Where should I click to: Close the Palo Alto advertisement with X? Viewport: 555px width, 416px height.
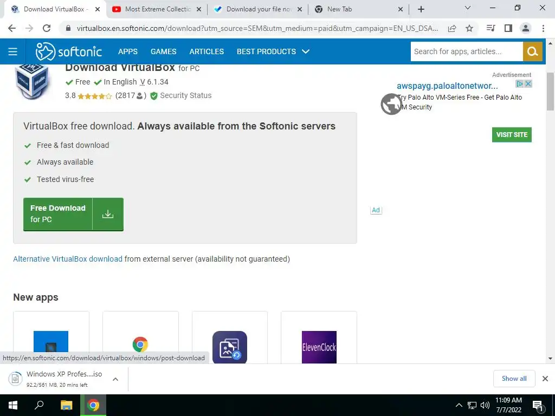point(528,84)
